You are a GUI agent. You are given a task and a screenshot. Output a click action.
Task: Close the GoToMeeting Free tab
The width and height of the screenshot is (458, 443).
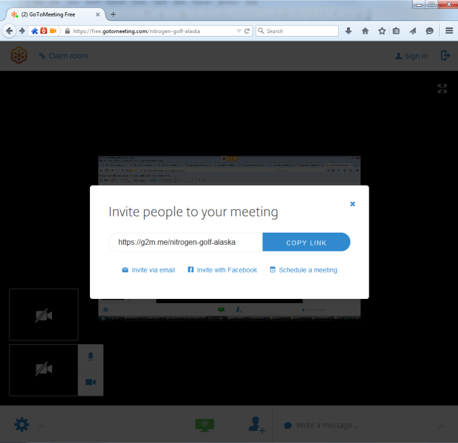(x=98, y=14)
